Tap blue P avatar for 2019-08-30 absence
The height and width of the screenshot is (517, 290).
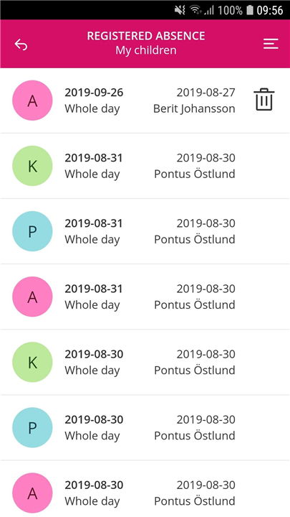(x=32, y=427)
